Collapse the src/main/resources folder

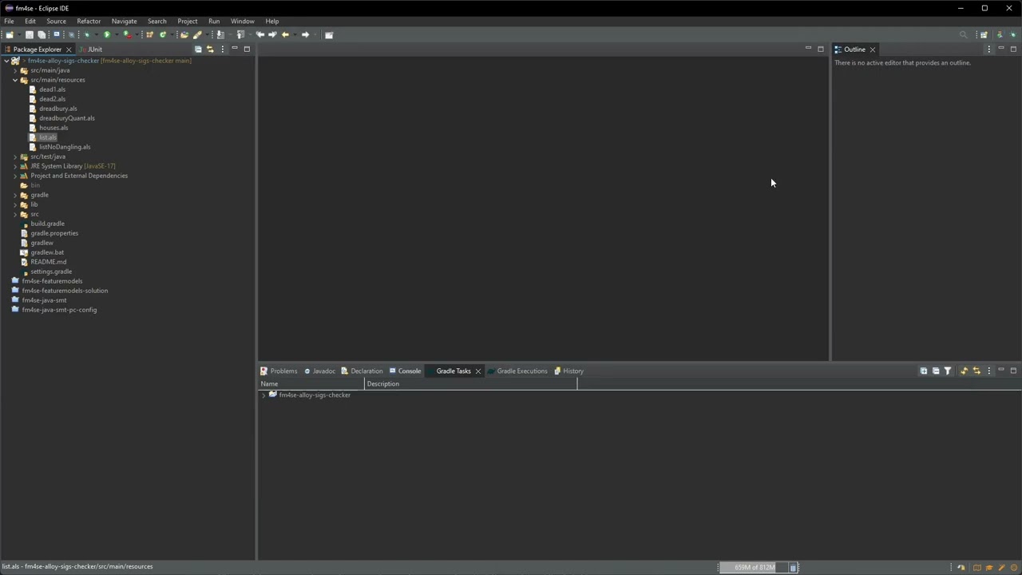(x=15, y=80)
